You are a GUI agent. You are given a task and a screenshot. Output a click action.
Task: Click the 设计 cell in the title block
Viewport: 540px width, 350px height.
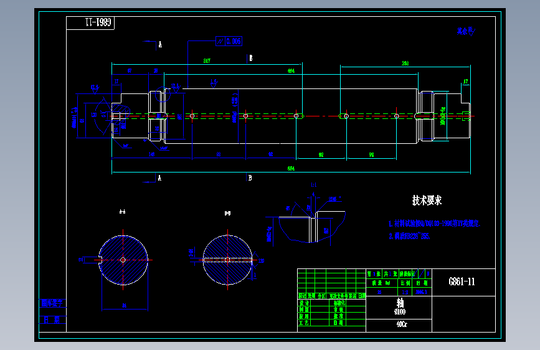pyautogui.click(x=304, y=303)
